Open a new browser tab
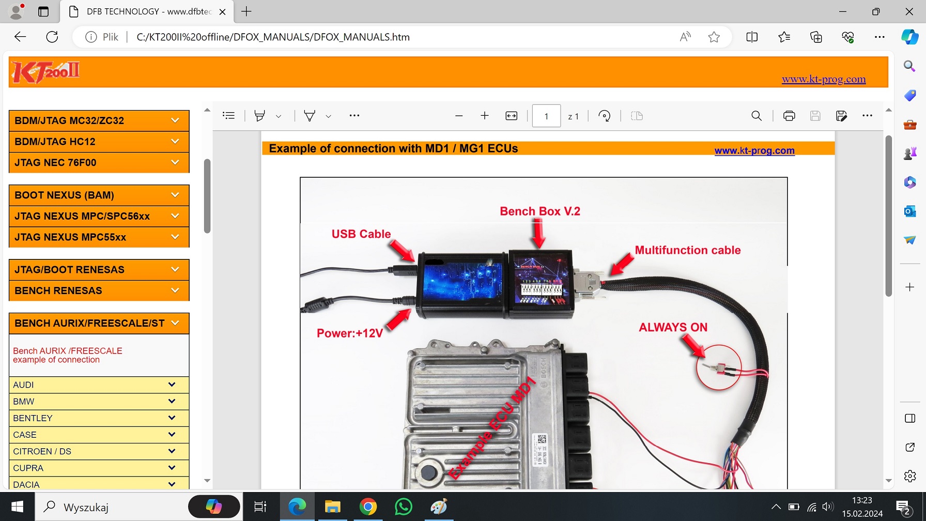926x521 pixels. click(246, 11)
